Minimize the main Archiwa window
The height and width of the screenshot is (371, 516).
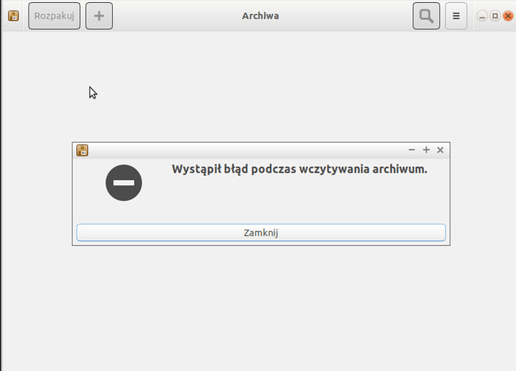click(482, 16)
